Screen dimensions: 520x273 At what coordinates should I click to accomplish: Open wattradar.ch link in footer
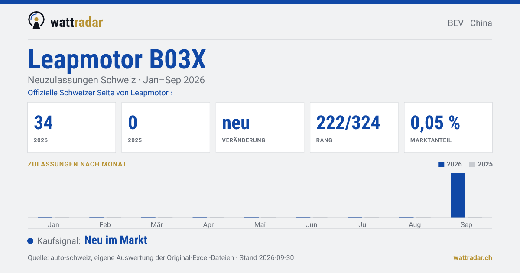(473, 257)
